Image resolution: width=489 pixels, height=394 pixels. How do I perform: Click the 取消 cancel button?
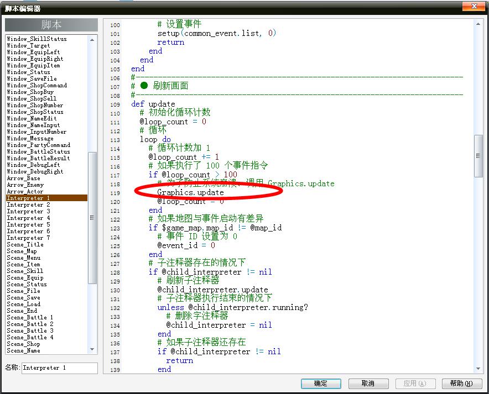pyautogui.click(x=368, y=384)
